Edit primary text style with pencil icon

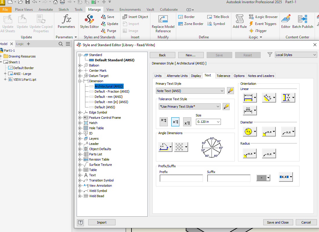(x=230, y=91)
